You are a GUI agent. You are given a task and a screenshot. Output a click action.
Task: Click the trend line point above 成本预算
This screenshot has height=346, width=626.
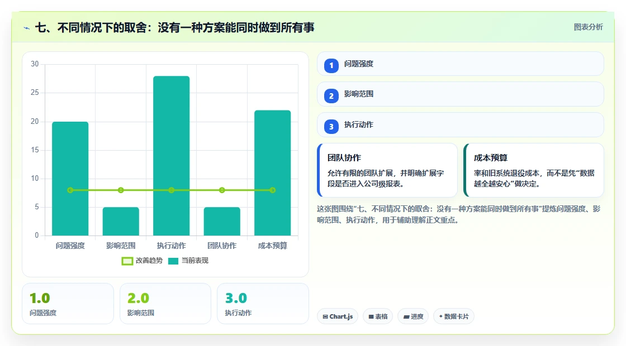coord(273,190)
